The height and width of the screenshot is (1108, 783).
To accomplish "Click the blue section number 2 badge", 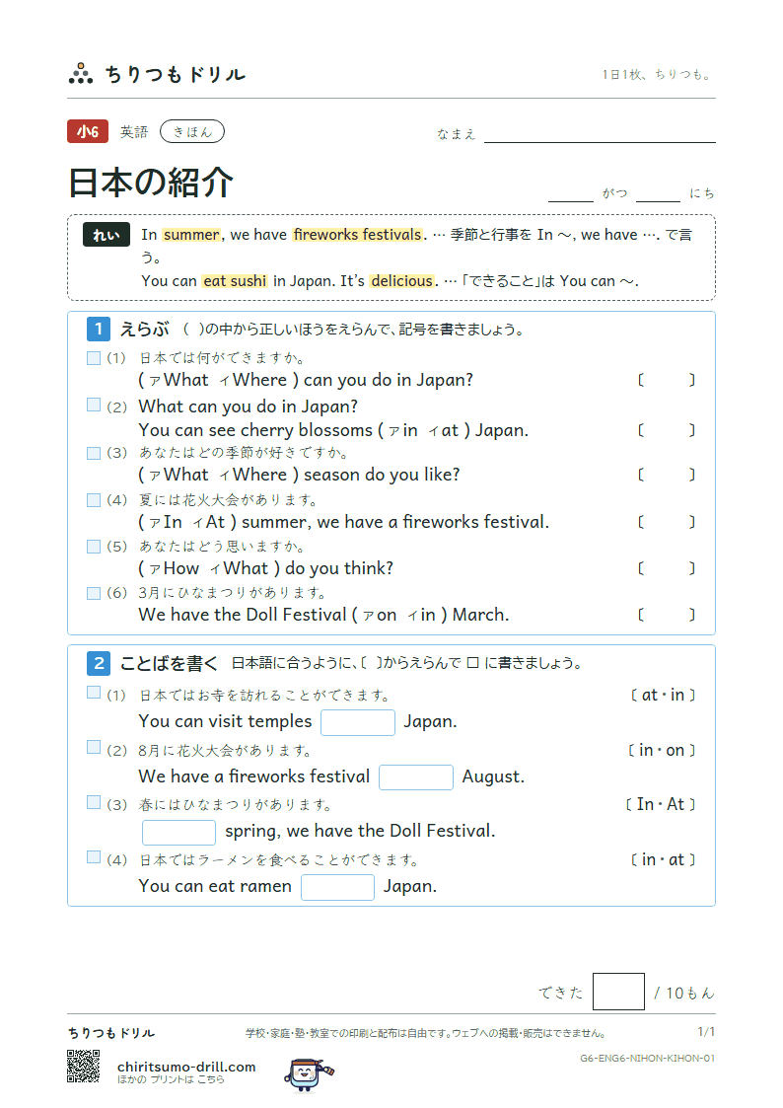I will pos(99,663).
